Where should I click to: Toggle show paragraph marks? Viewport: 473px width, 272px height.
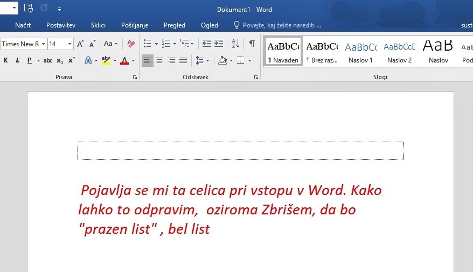point(252,44)
